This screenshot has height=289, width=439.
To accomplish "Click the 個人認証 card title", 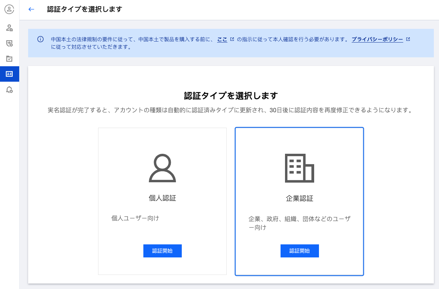I will click(x=163, y=198).
